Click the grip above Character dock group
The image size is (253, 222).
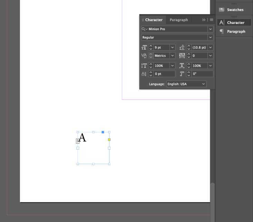click(x=234, y=17)
